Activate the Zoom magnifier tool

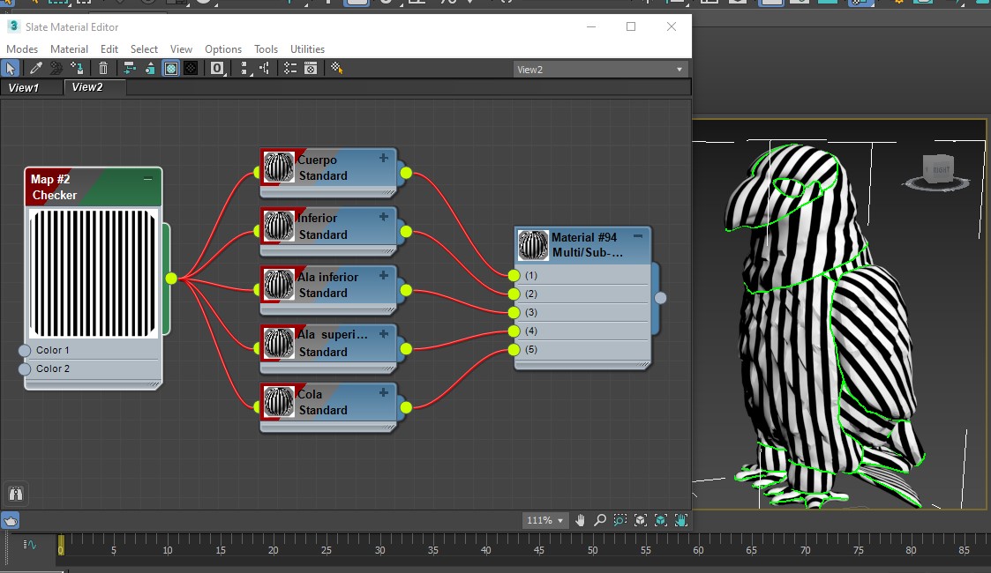600,520
